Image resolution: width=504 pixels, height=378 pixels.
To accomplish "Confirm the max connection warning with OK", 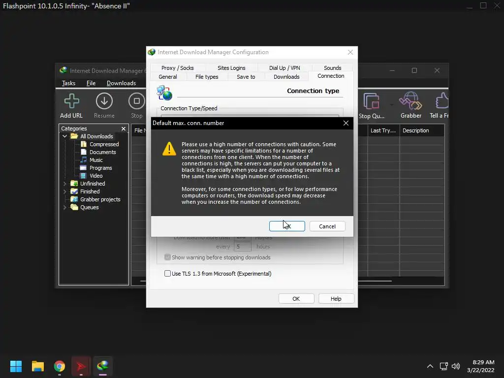I will point(287,226).
